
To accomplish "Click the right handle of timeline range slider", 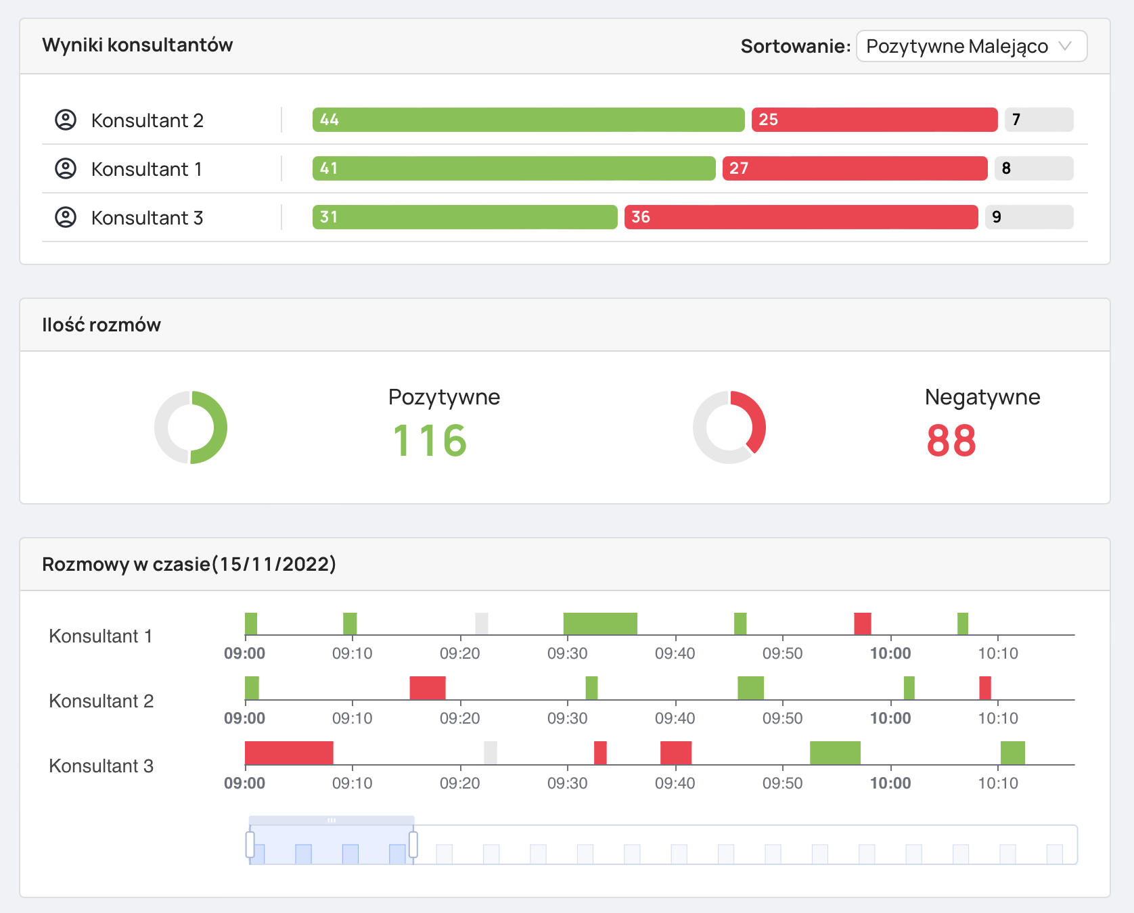I will [x=413, y=845].
